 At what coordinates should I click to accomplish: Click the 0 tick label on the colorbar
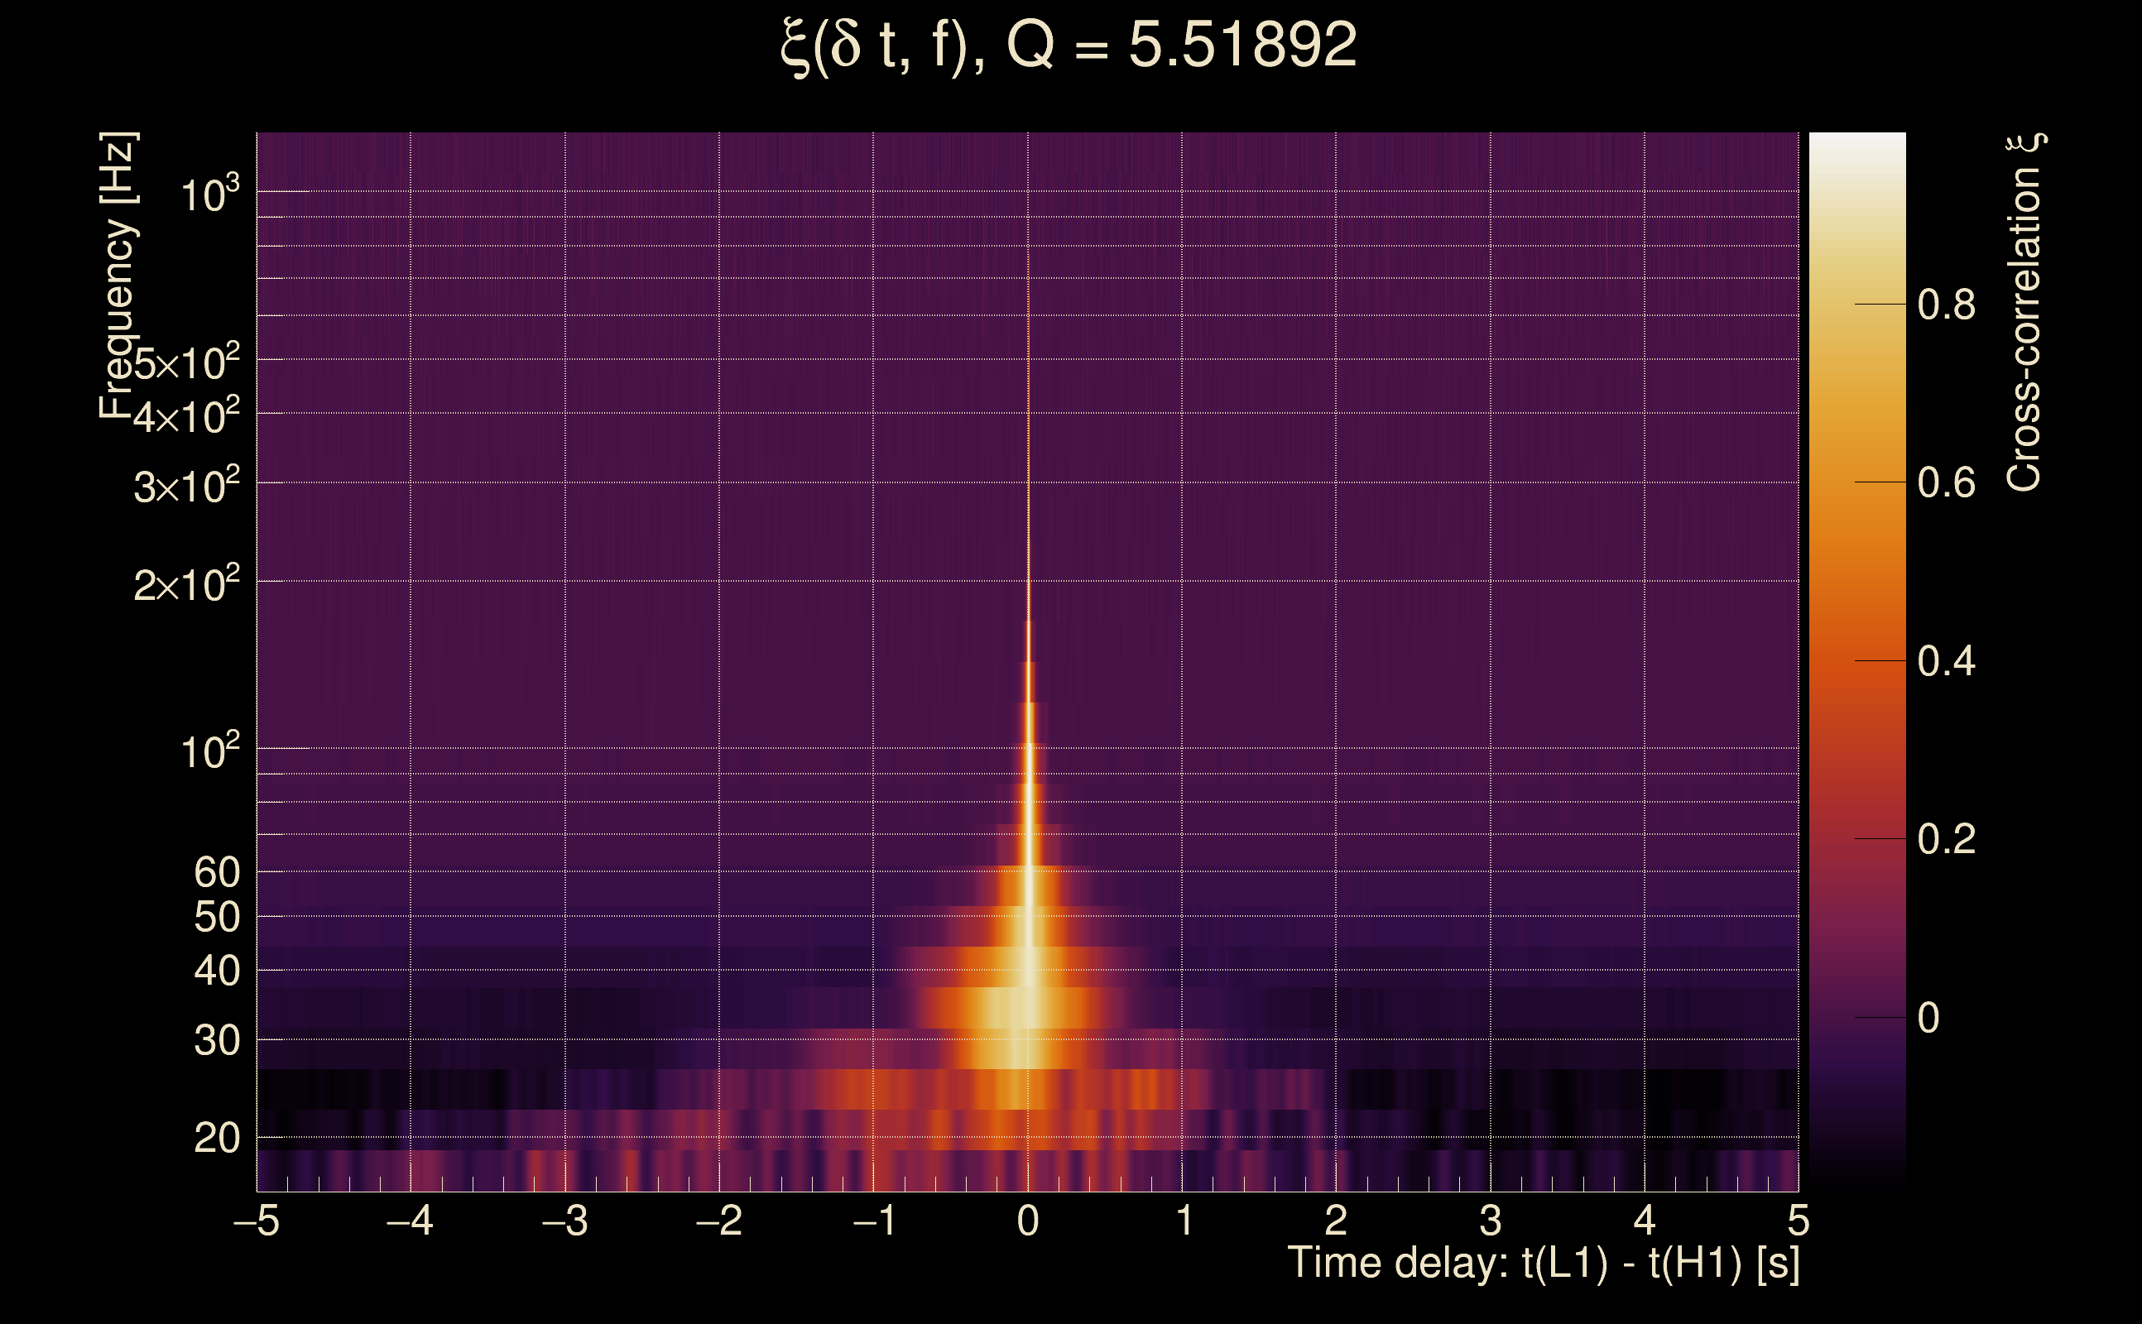click(1928, 1018)
